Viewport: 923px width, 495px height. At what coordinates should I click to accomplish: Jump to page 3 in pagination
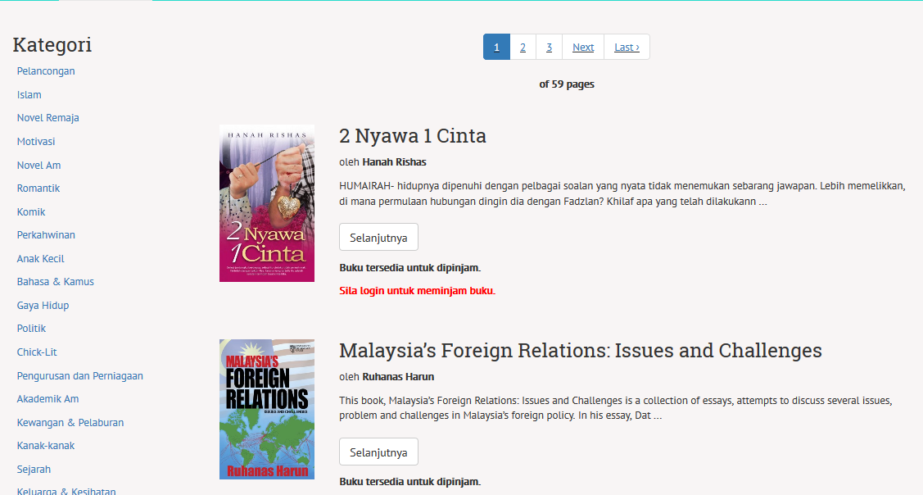(549, 48)
